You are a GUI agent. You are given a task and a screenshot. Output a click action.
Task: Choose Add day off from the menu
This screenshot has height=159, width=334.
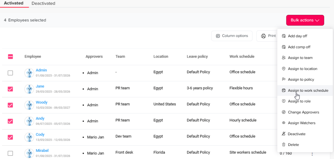[305, 36]
